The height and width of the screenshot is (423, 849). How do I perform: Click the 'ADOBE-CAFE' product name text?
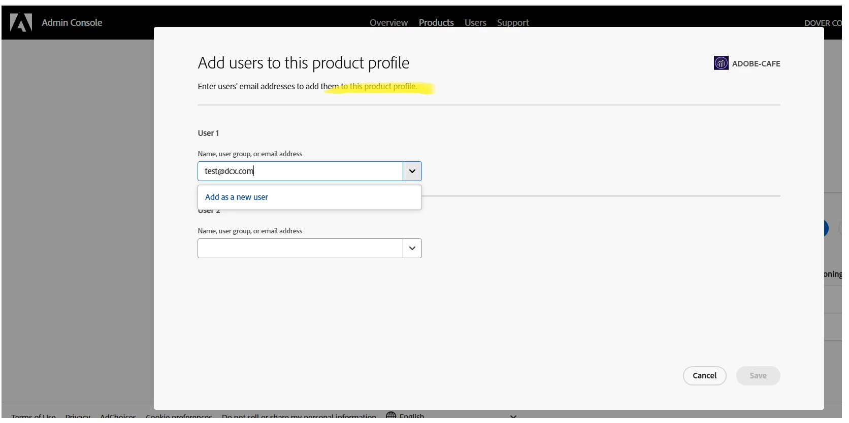pos(756,64)
